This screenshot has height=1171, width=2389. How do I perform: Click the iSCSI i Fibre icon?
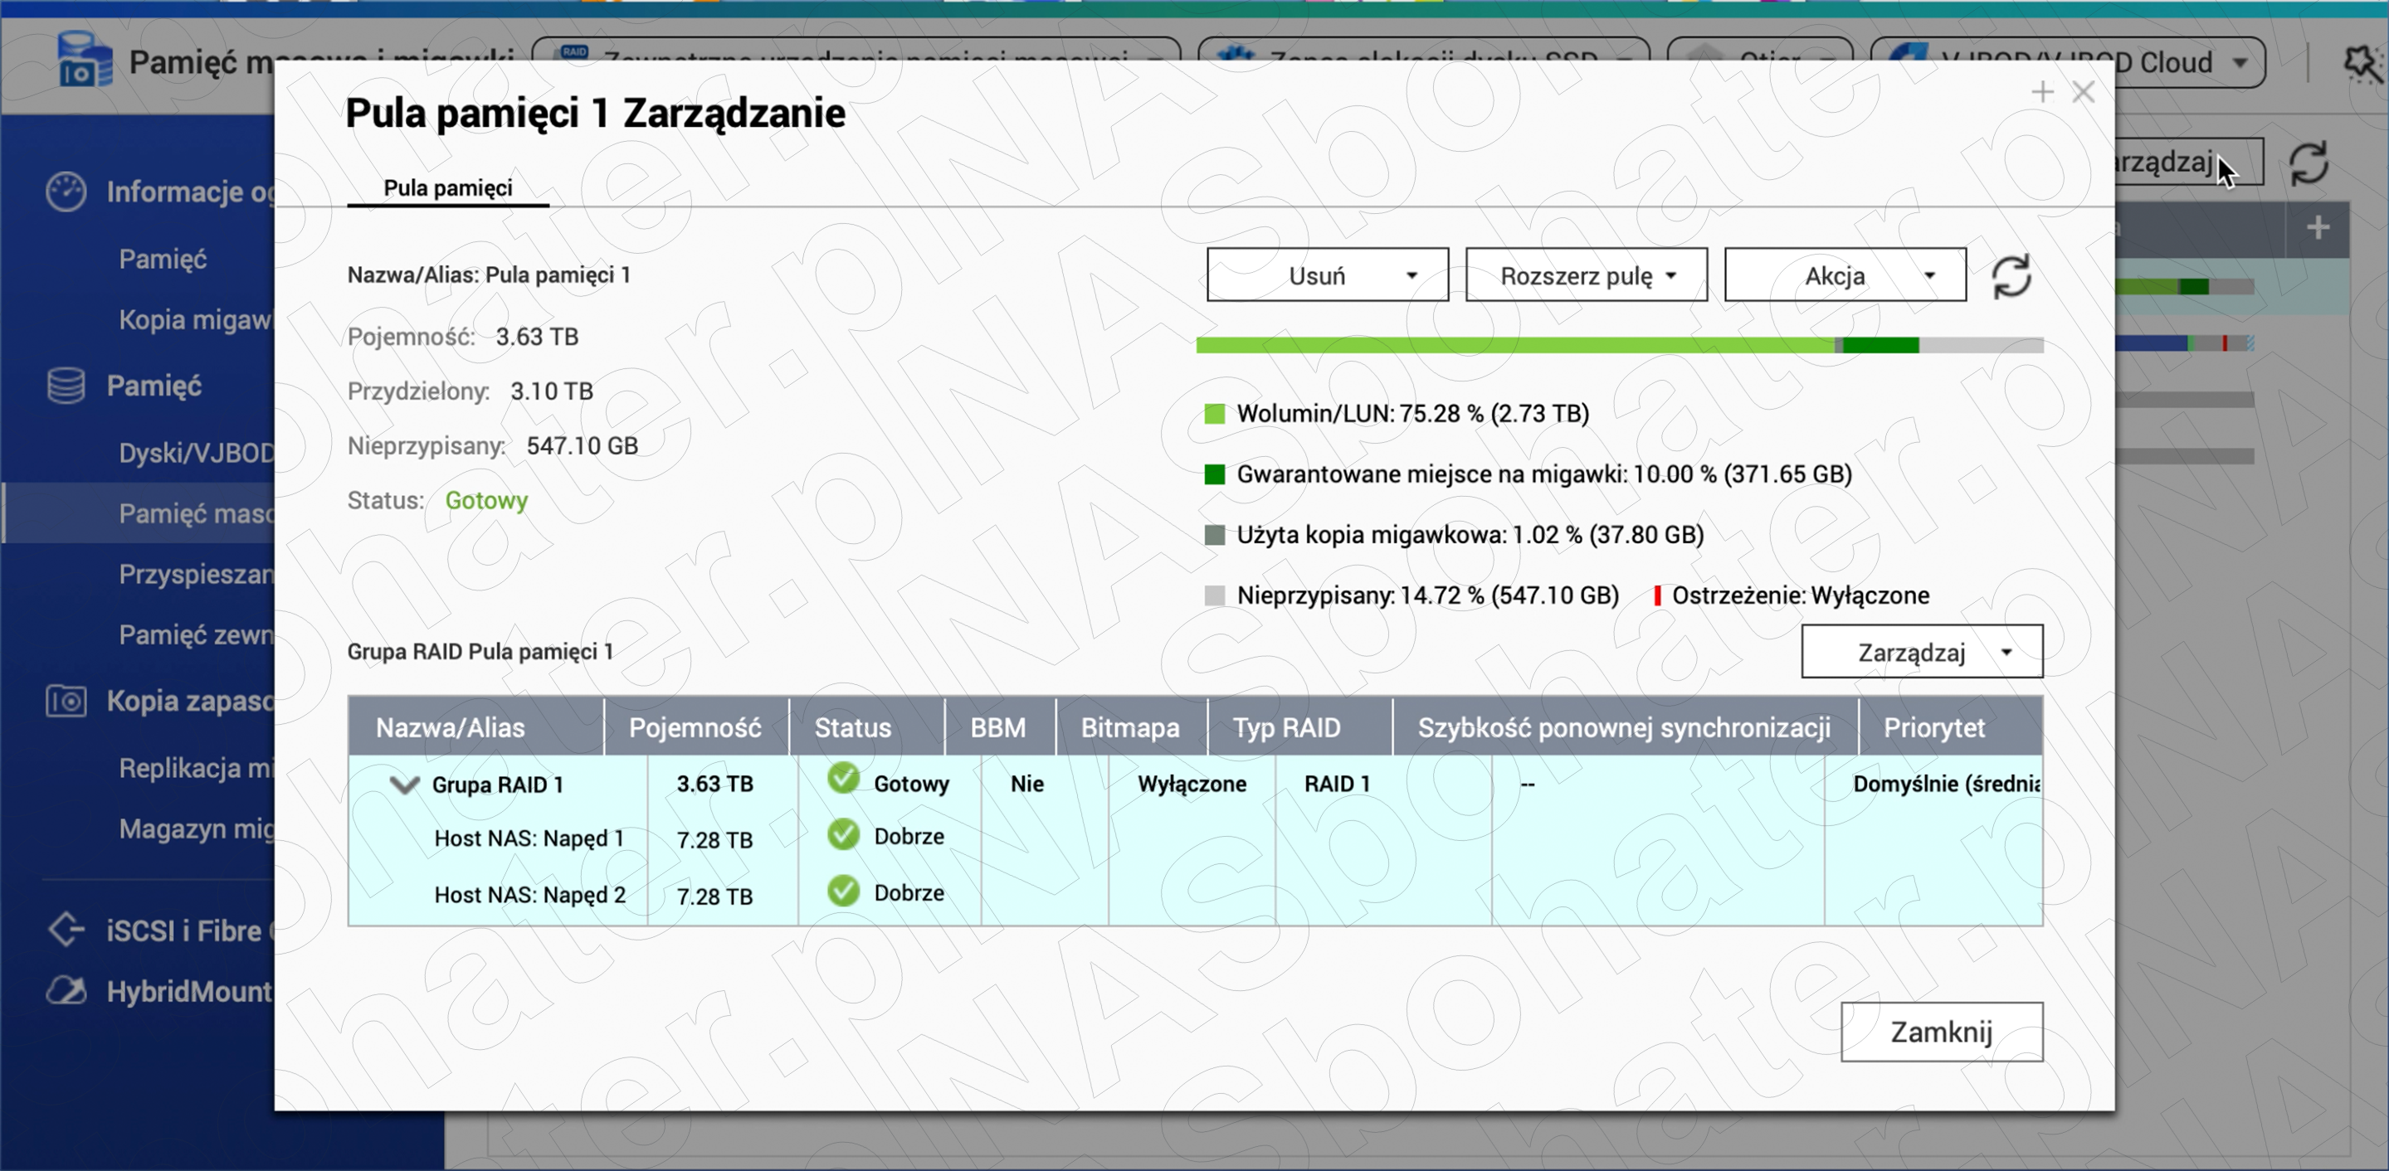(x=66, y=930)
